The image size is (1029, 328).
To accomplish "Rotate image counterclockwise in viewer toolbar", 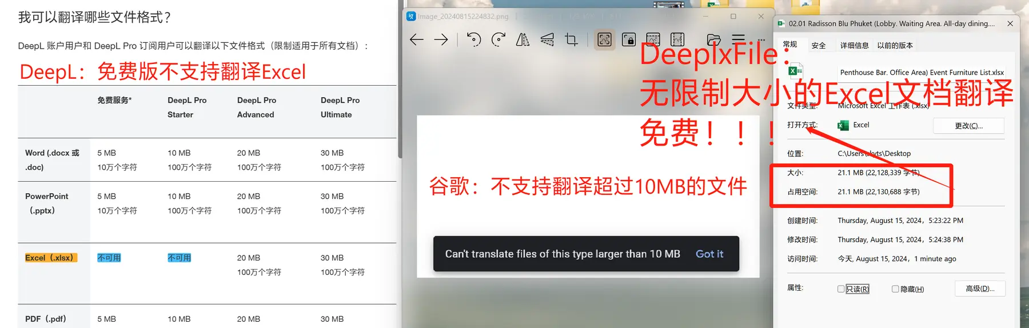I will pos(473,39).
